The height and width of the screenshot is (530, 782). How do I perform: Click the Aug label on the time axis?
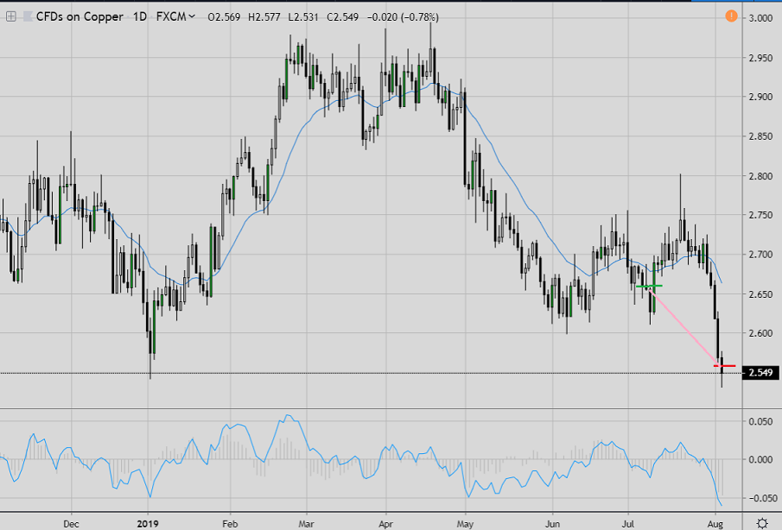click(x=715, y=524)
